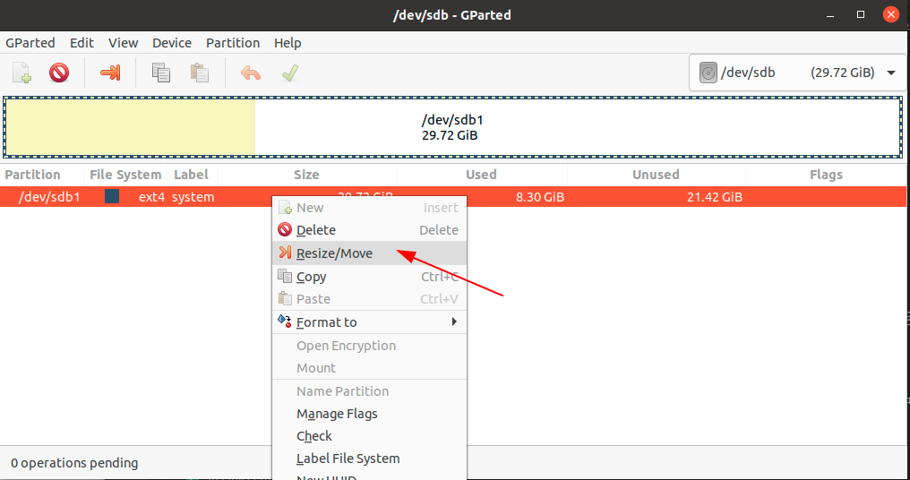This screenshot has width=910, height=480.
Task: Choose Delete in the context menu
Action: click(316, 230)
